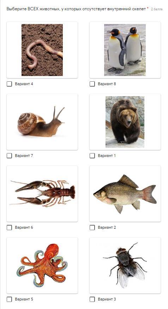Select the crayfish image card
This screenshot has height=309, width=168.
tap(42, 194)
